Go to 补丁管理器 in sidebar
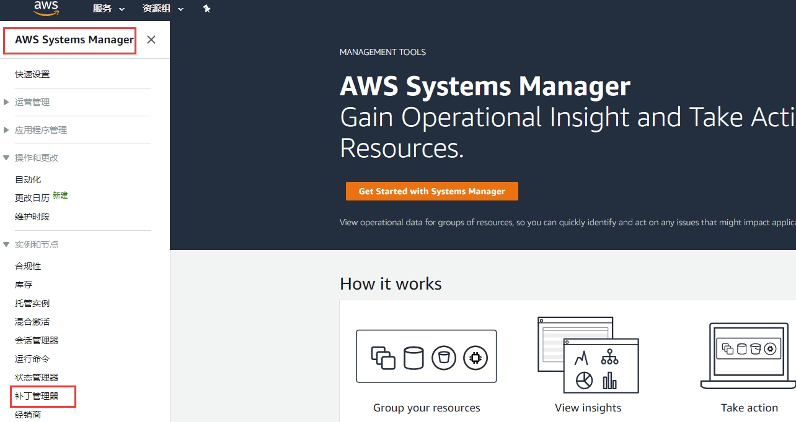 click(x=37, y=396)
